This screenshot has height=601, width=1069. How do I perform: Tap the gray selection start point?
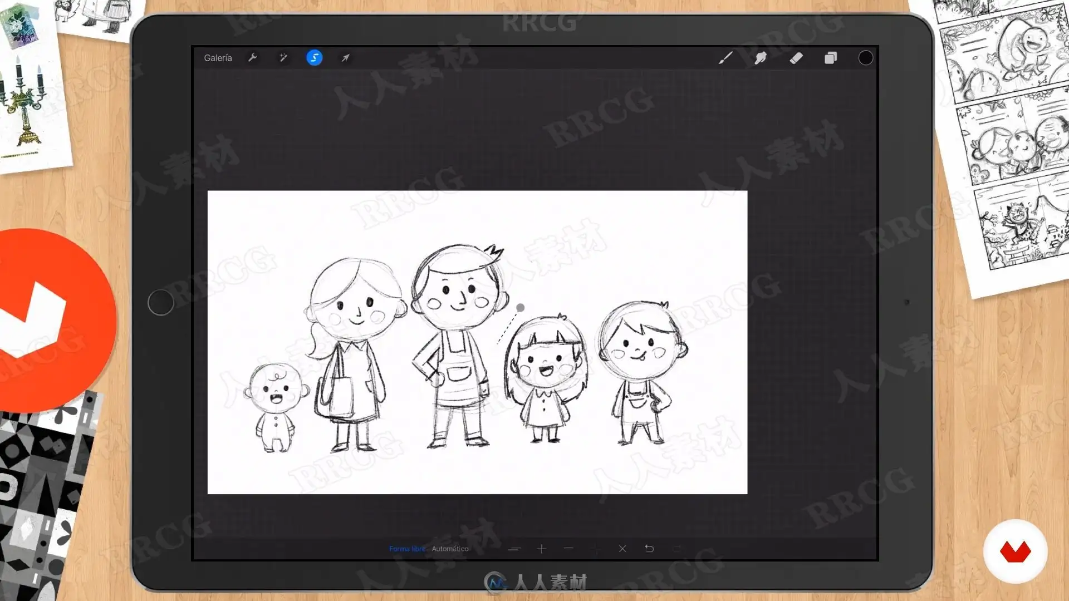point(520,308)
